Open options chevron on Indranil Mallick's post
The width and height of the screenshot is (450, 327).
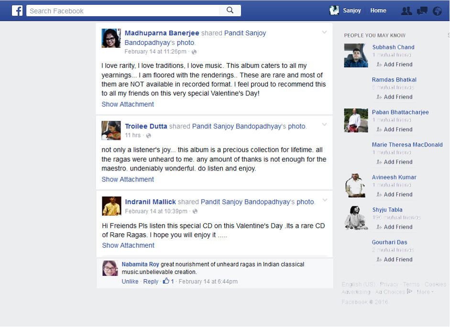click(325, 200)
